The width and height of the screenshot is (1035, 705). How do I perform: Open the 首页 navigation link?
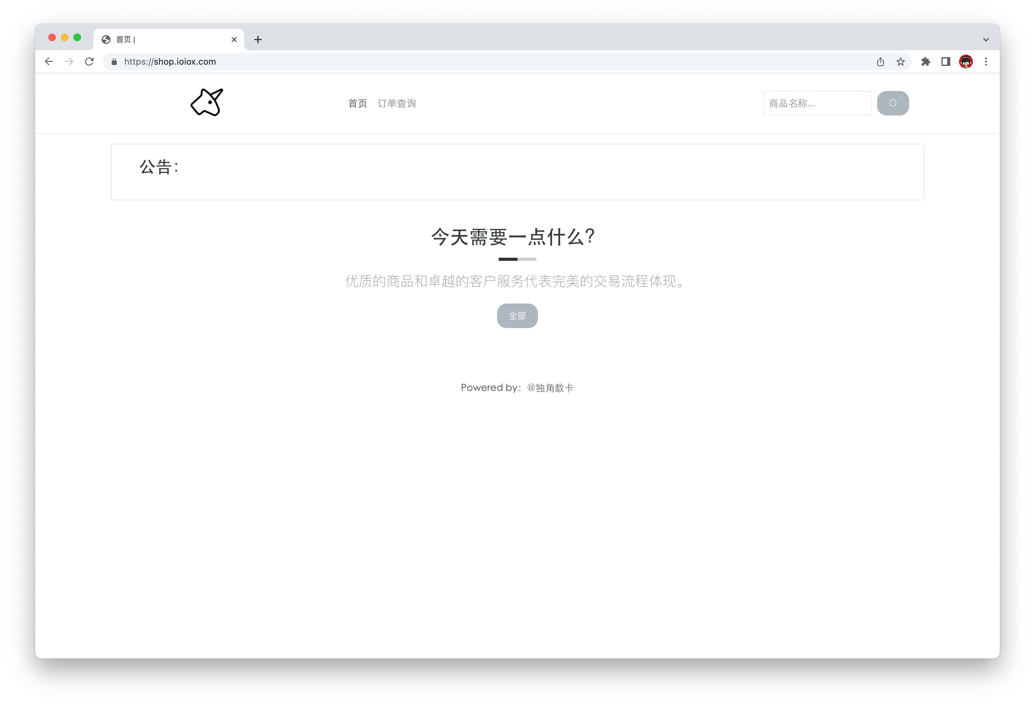pyautogui.click(x=357, y=103)
